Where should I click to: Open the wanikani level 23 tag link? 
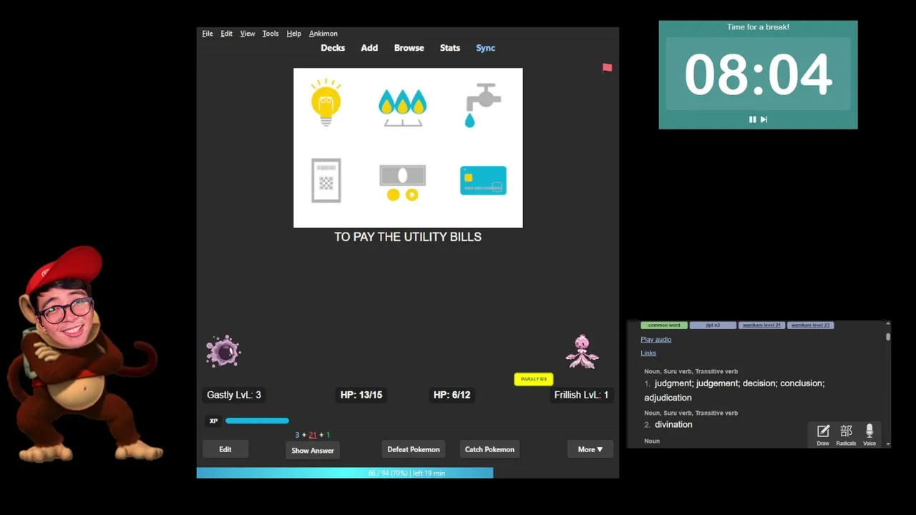tap(810, 325)
